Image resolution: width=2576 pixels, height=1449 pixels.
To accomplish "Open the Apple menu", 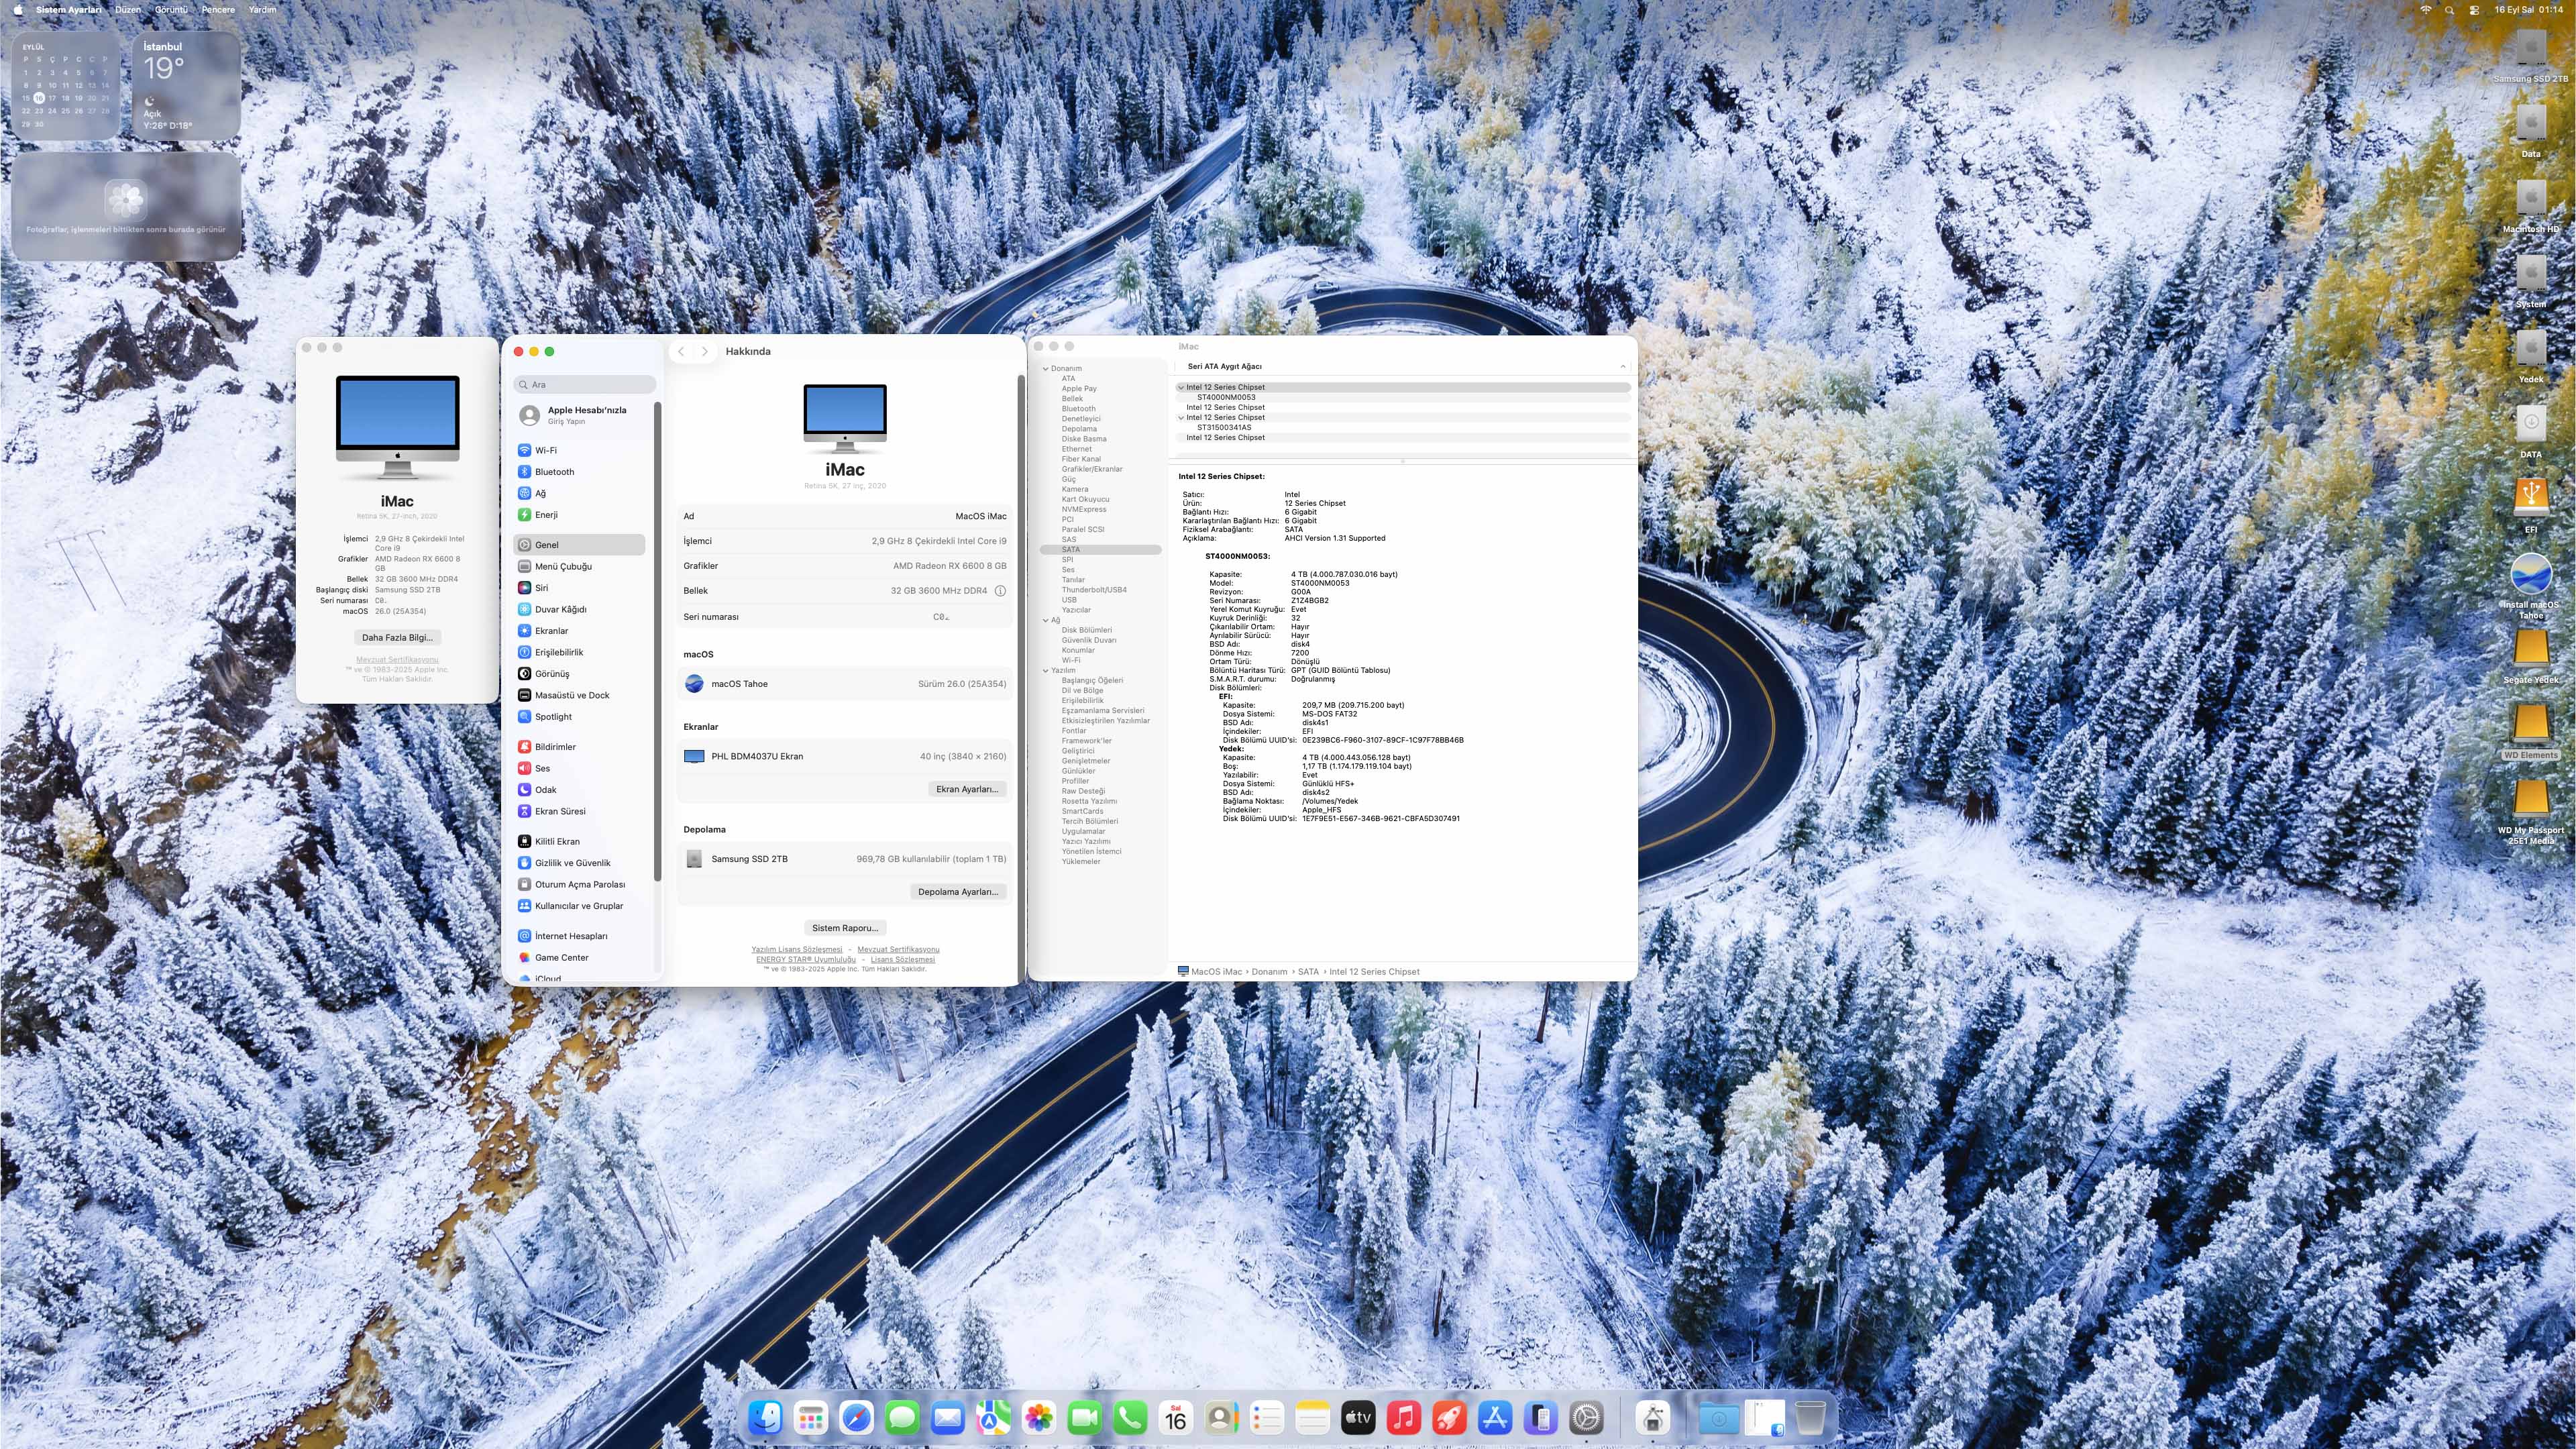I will click(18, 10).
